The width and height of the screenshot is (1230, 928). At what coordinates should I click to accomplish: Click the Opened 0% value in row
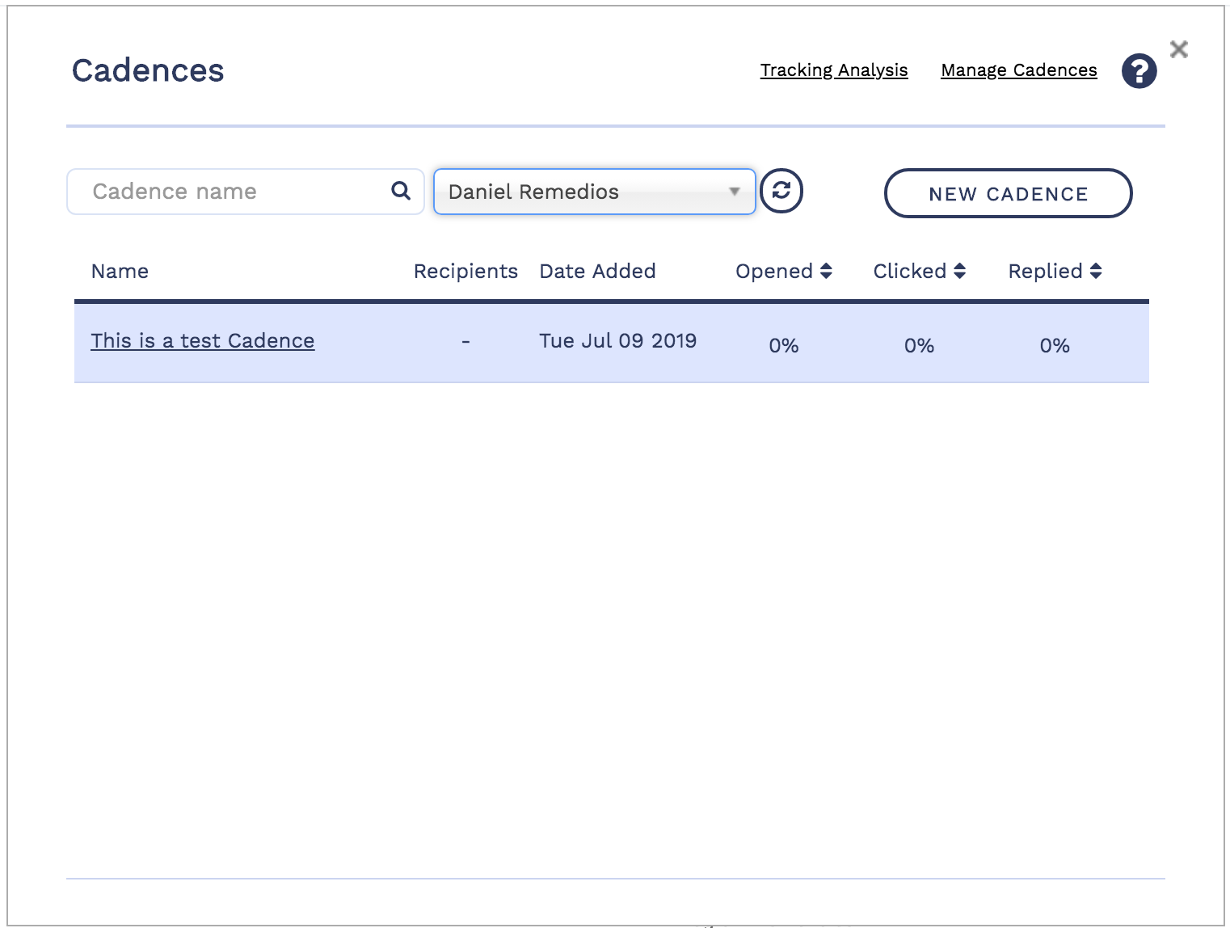tap(783, 346)
